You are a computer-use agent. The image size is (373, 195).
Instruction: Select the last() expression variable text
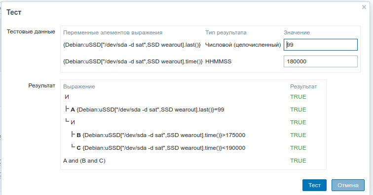(x=132, y=45)
